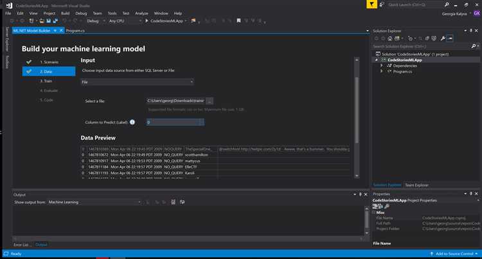Click browse button next to file path
Viewport: 482px width, 259px height.
click(210, 101)
